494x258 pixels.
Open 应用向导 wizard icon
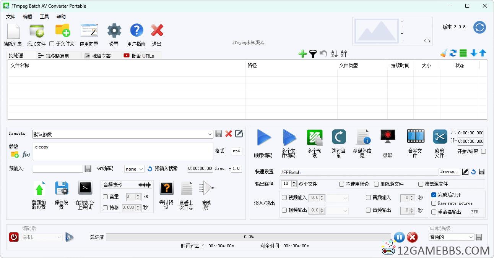(89, 31)
